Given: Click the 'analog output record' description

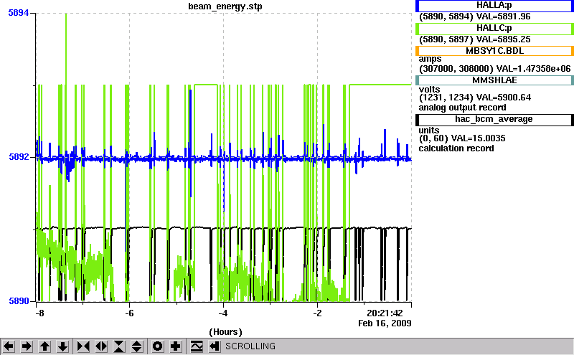Looking at the screenshot, I should pyautogui.click(x=462, y=108).
